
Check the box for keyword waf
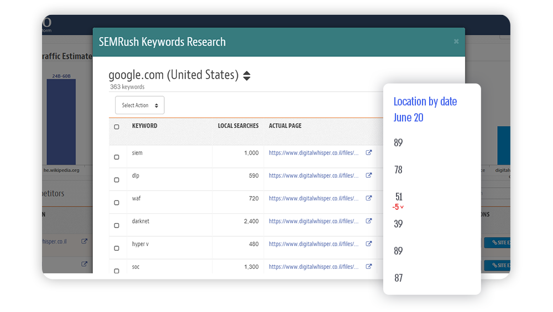(x=117, y=203)
